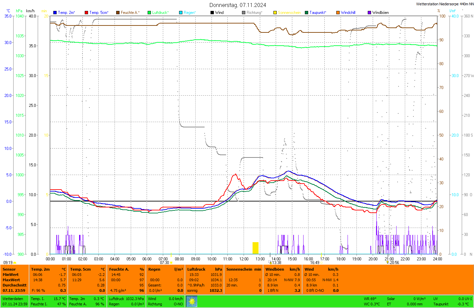Viewport: 474px width, 308px height.
Task: Click the yellow sunshine bar on the chart
Action: click(x=256, y=248)
